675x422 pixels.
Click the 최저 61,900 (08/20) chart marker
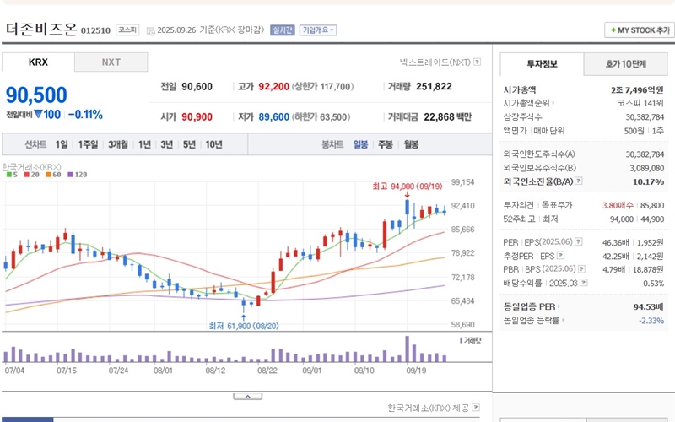(244, 326)
